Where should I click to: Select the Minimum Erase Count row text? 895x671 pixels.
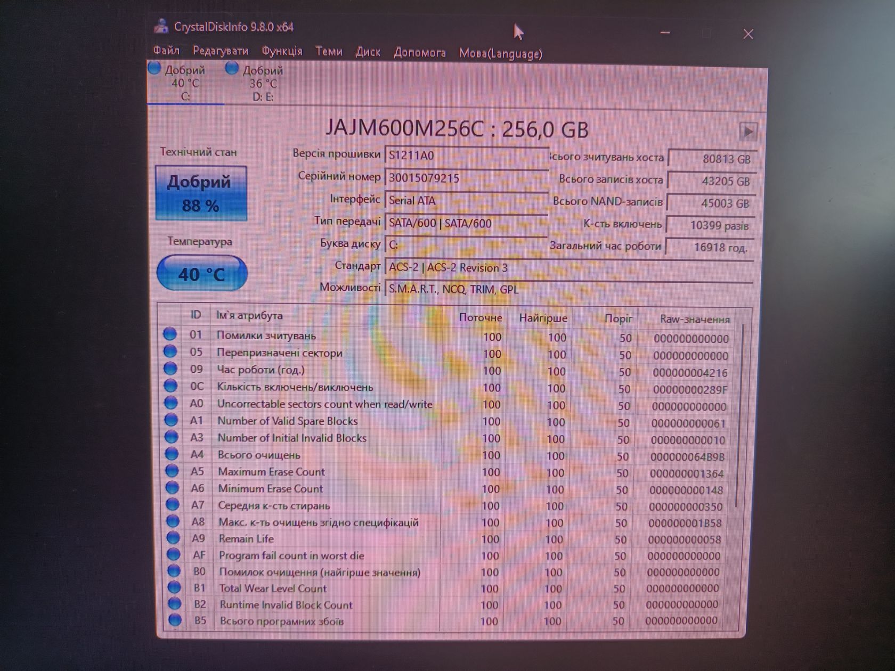pos(270,488)
